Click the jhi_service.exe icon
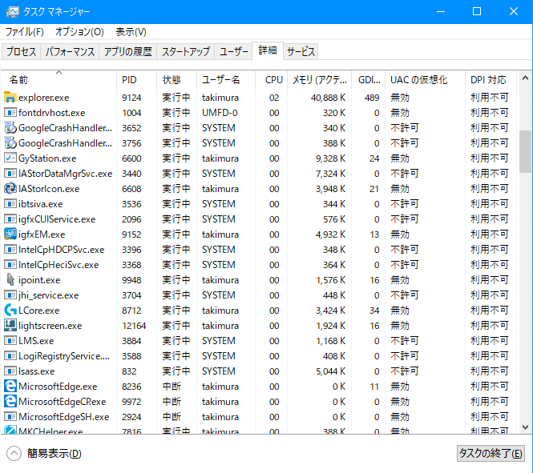Screen dimensions: 533x473 coord(10,295)
